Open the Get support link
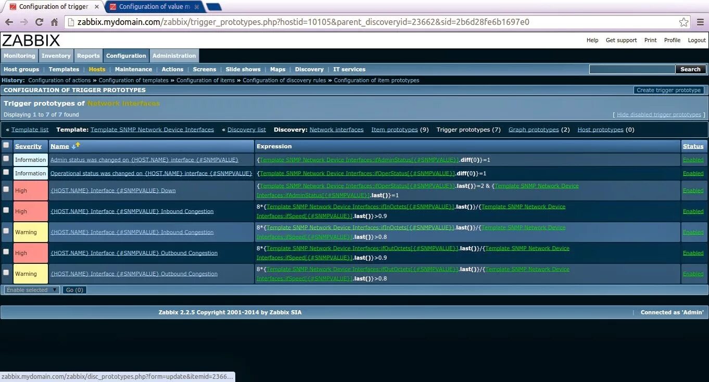The width and height of the screenshot is (709, 382). (x=621, y=40)
